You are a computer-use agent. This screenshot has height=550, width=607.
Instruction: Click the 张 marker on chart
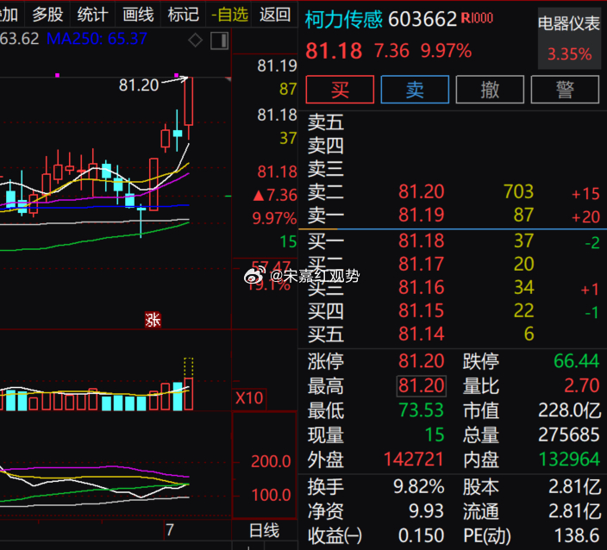point(153,320)
